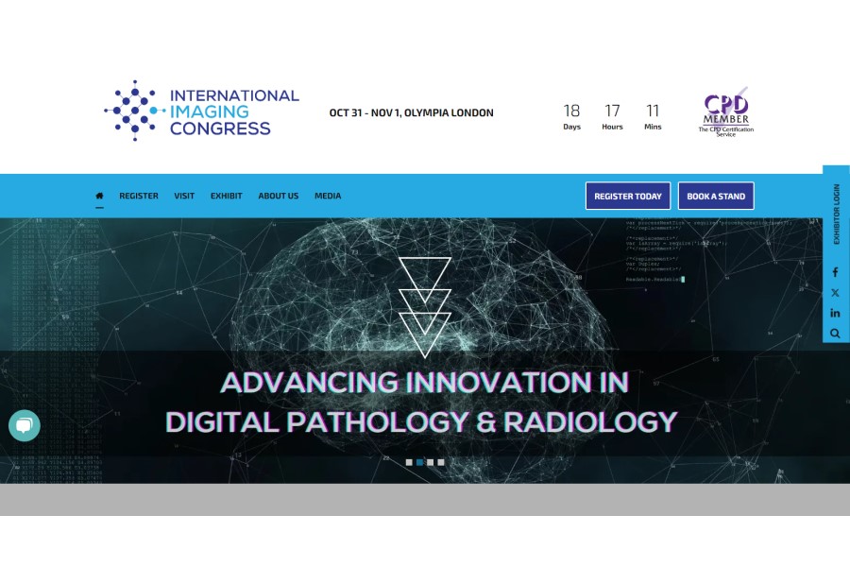Screen dimensions: 850x567
Task: Open the Register menu item
Action: (139, 196)
